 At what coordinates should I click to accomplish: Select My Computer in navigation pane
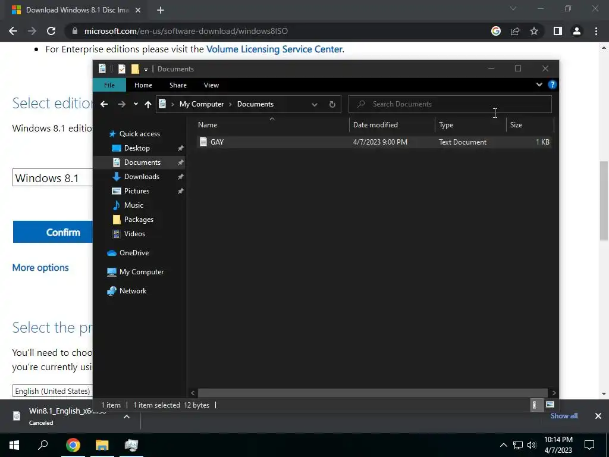click(x=142, y=271)
